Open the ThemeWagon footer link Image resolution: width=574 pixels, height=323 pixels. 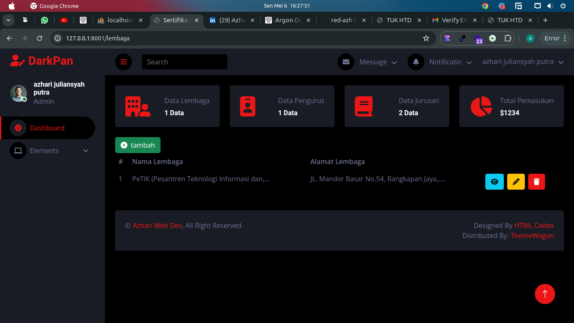click(532, 236)
